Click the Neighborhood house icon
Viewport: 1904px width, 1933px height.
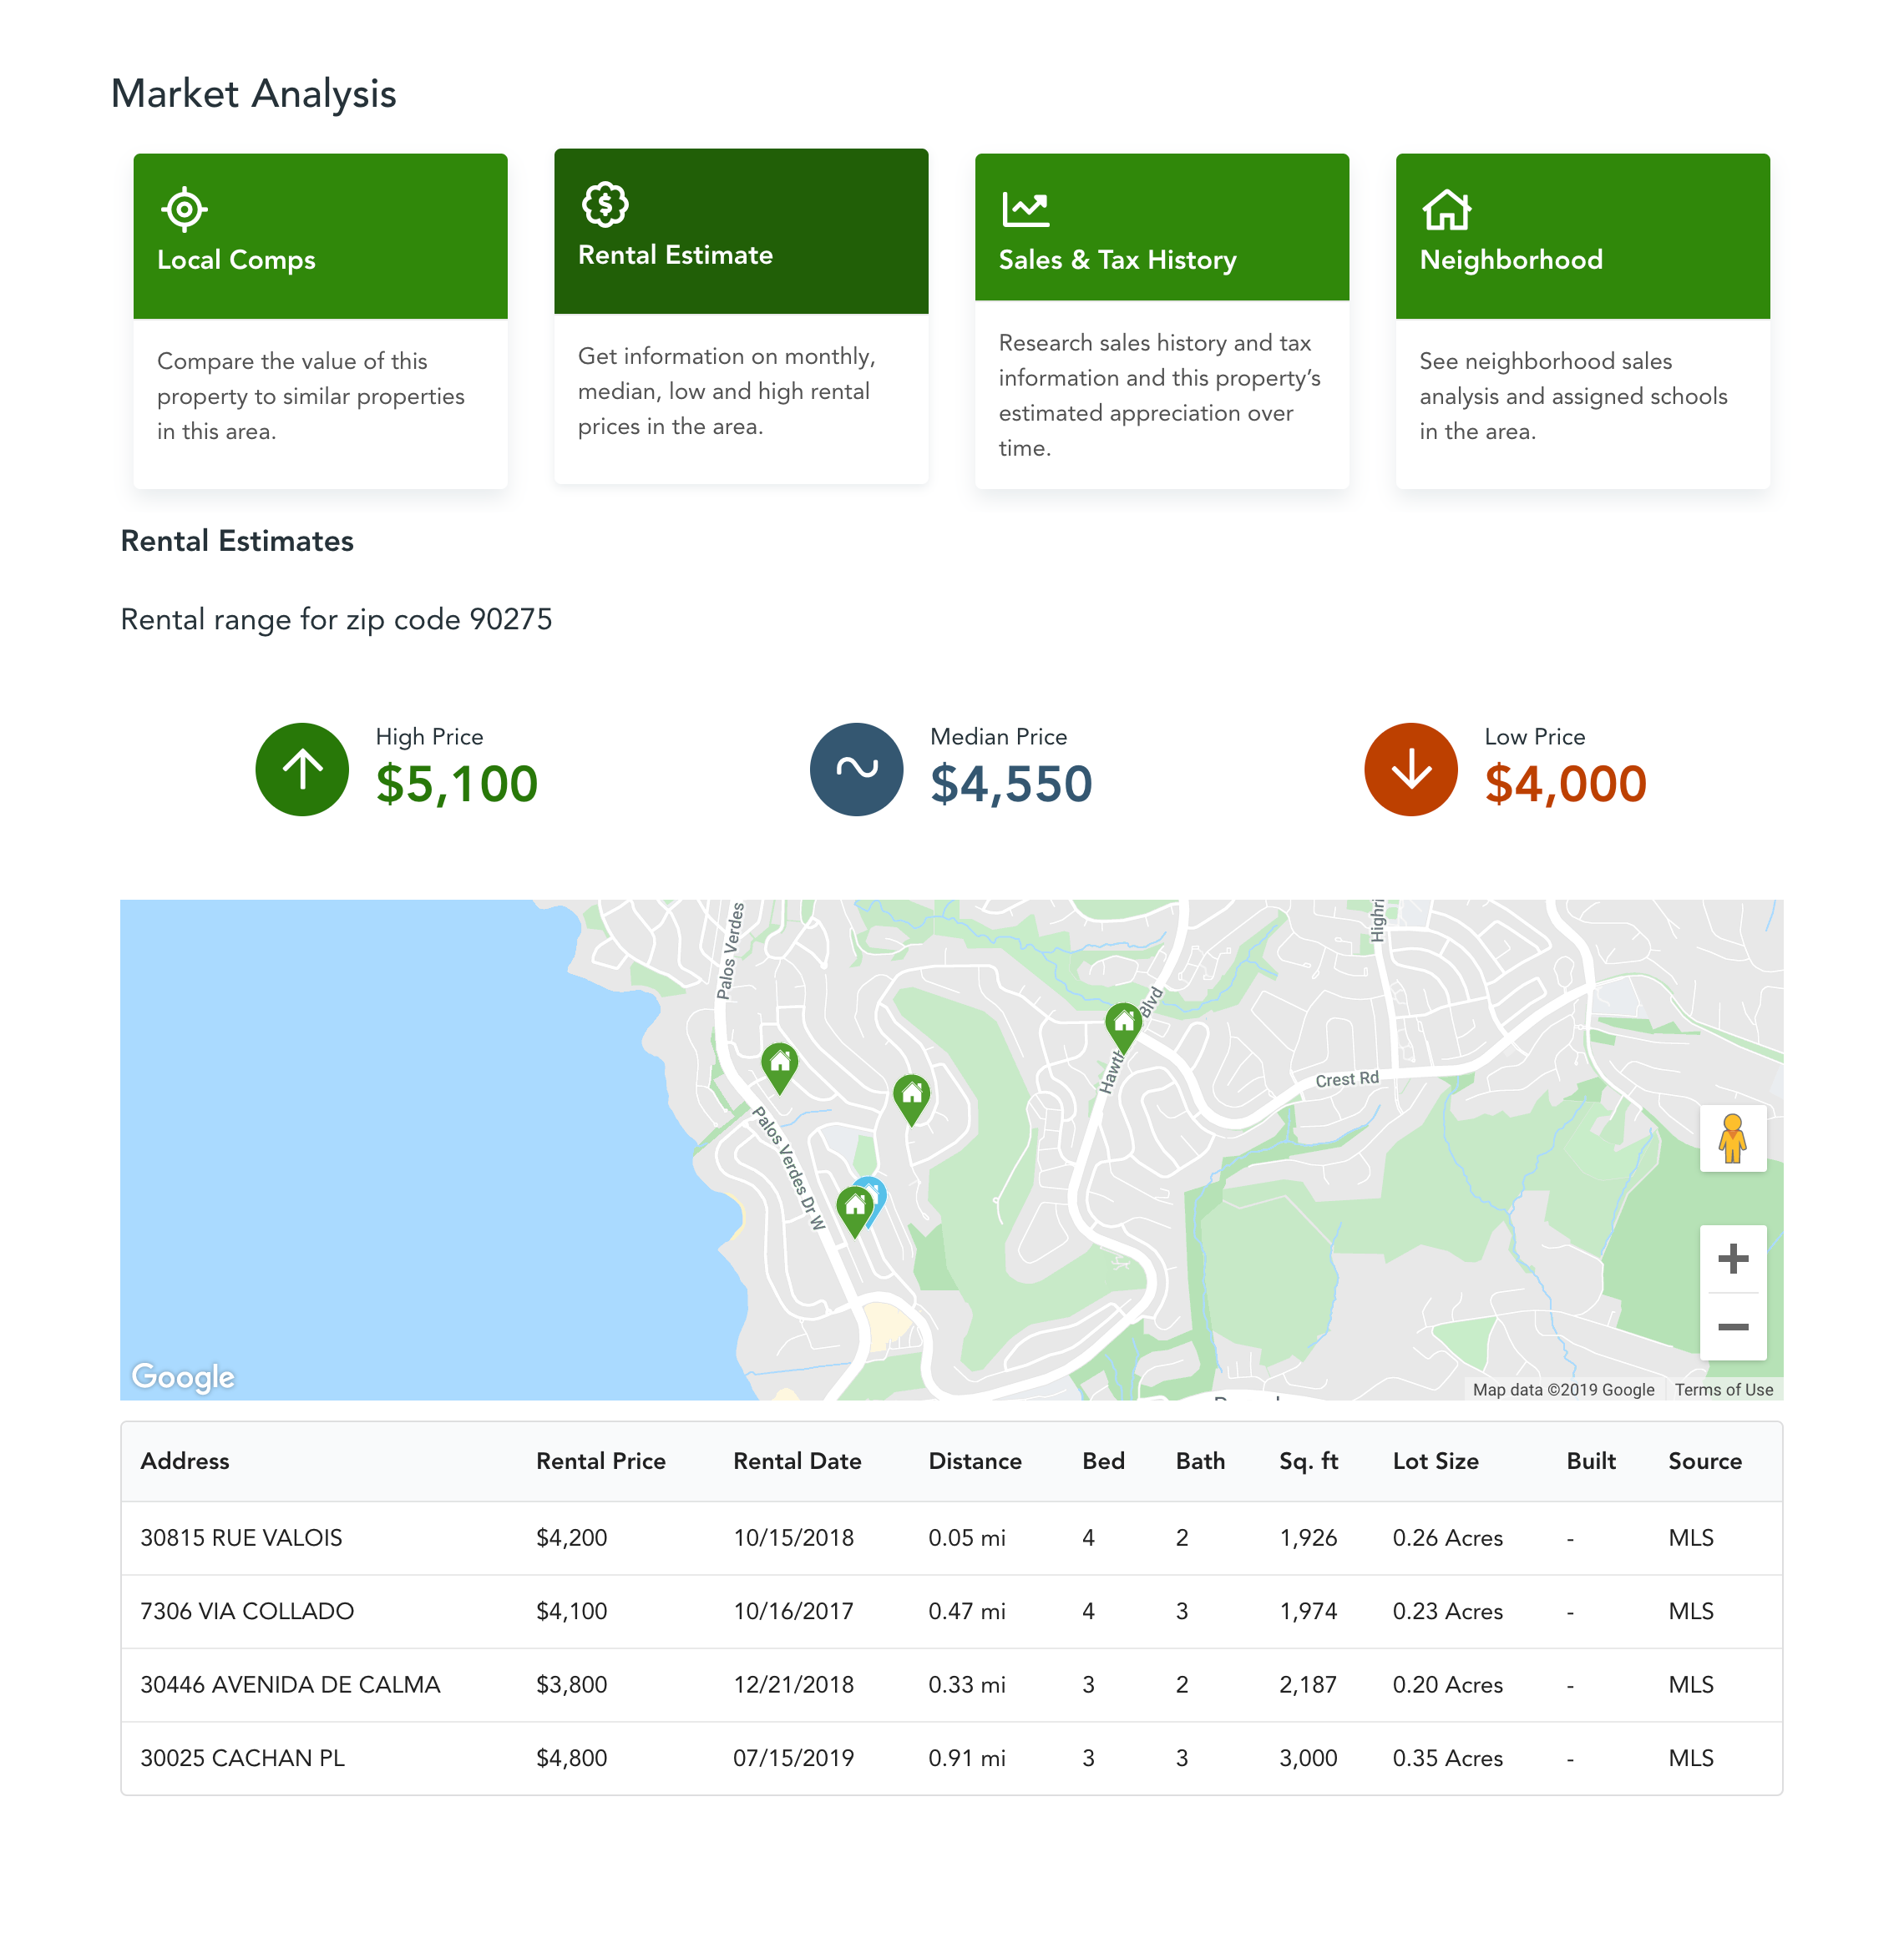[x=1446, y=209]
